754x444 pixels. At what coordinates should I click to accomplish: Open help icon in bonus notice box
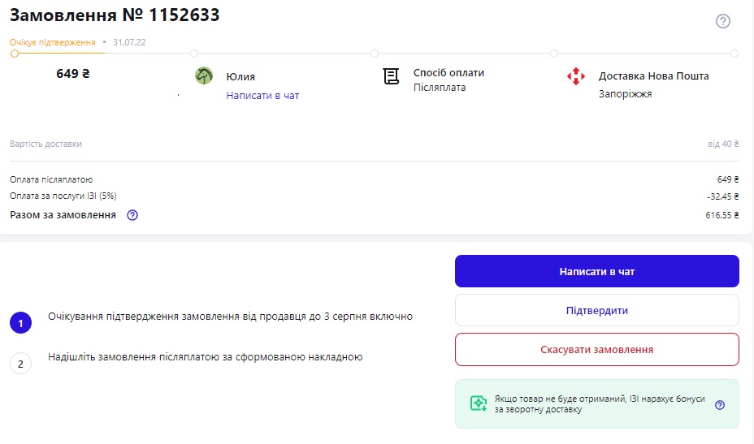(720, 405)
